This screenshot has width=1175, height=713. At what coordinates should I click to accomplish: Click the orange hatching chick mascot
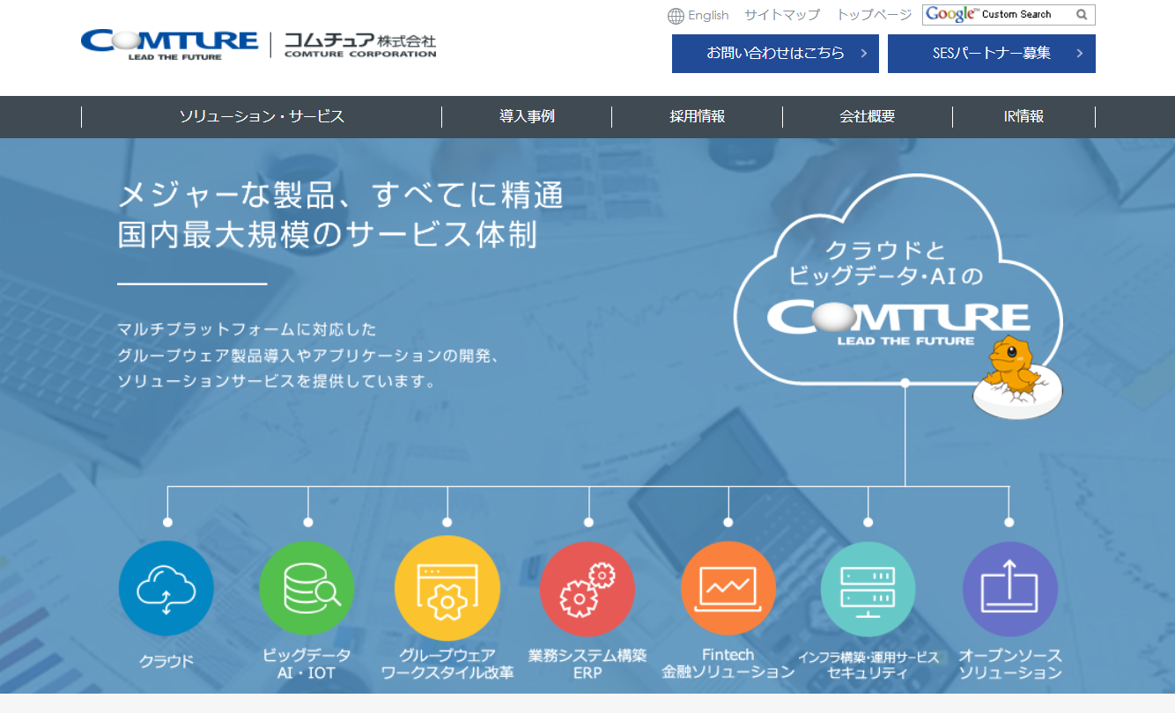click(x=1018, y=376)
